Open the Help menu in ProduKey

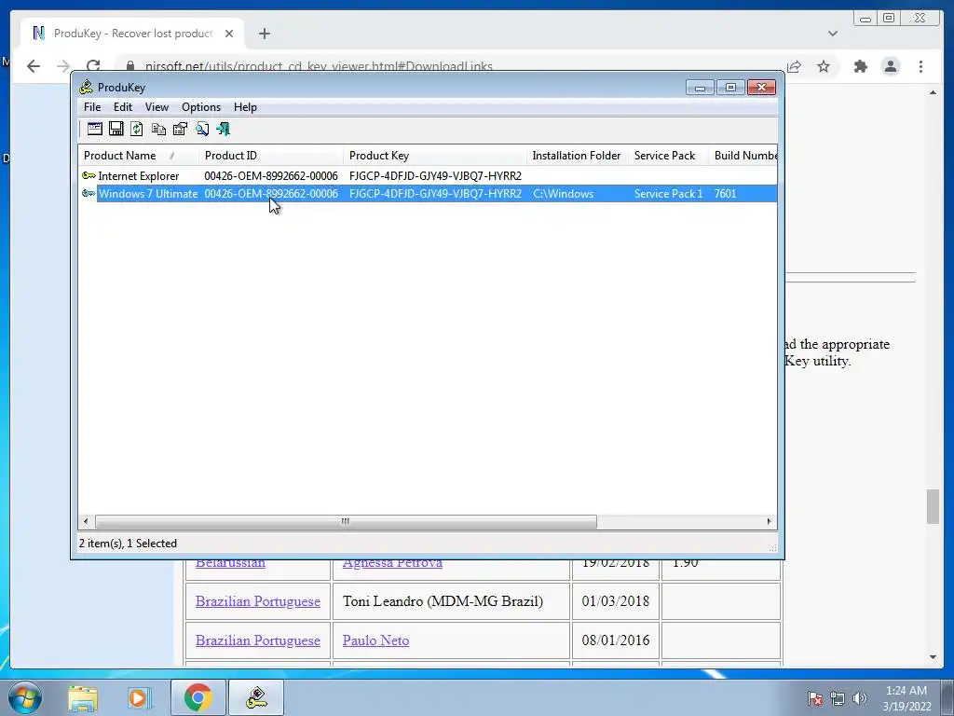[245, 107]
